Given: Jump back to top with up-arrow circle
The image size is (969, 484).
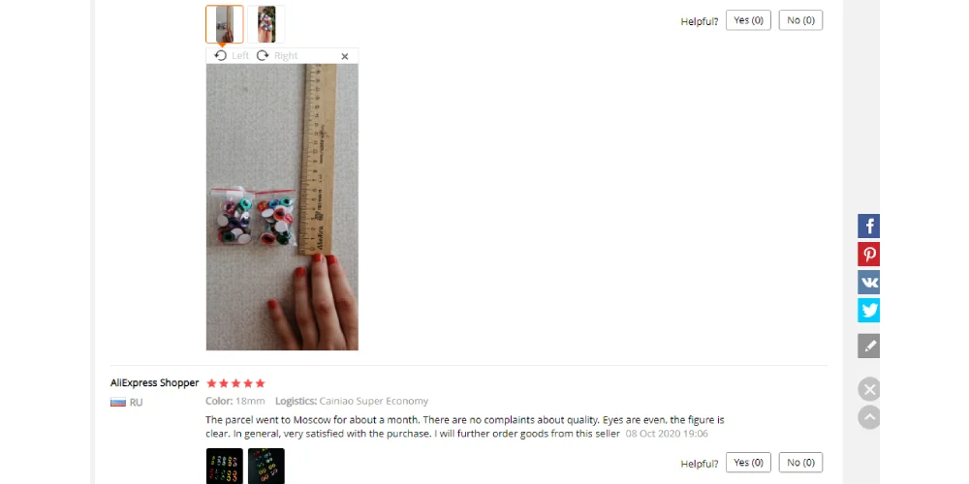Looking at the screenshot, I should (869, 417).
